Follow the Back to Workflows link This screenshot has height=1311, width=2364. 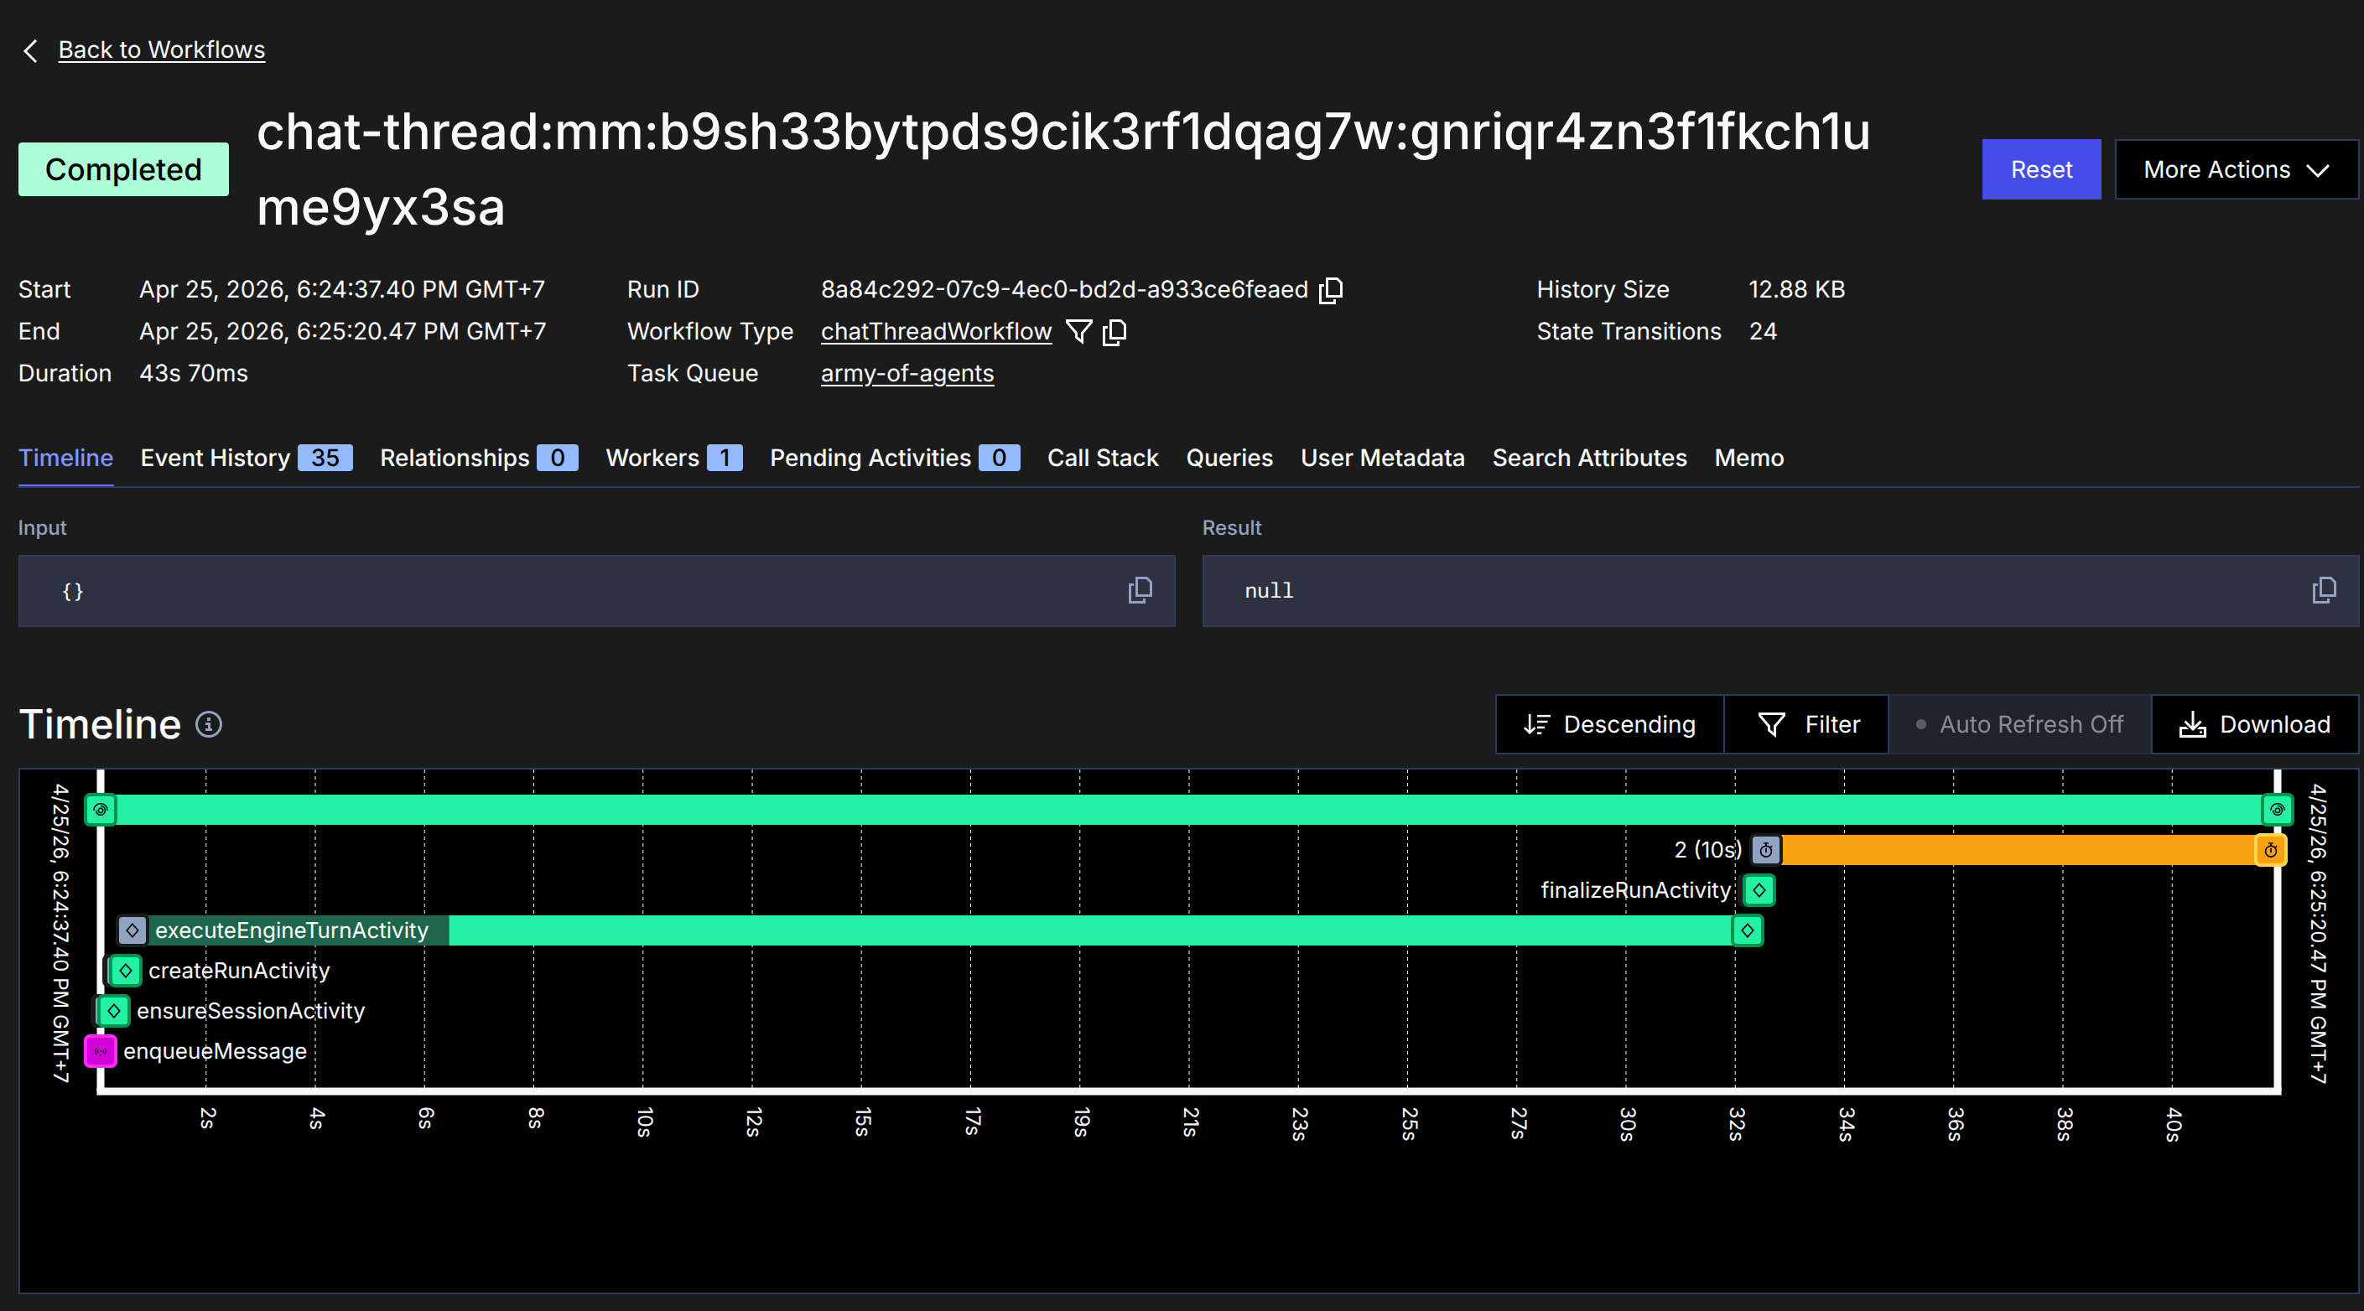click(162, 49)
